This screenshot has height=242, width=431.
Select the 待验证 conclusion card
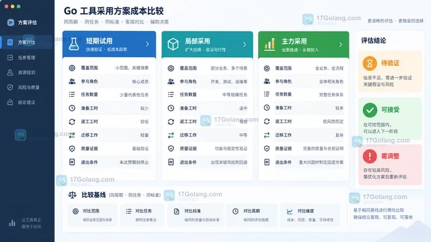coord(390,71)
